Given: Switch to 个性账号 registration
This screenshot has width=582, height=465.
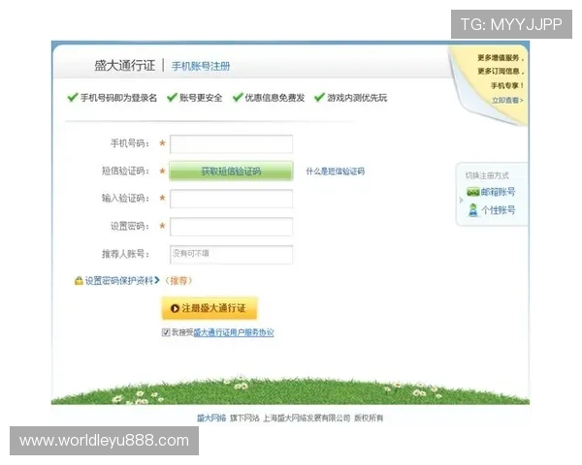Looking at the screenshot, I should tap(499, 210).
